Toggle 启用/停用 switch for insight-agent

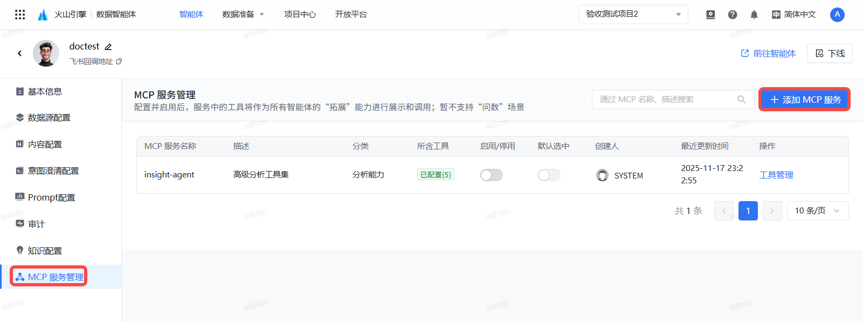tap(492, 175)
